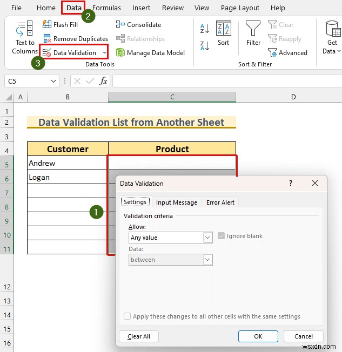Viewport: 342px width, 352px height.
Task: Close the Data Validation dialog
Action: pos(315,183)
